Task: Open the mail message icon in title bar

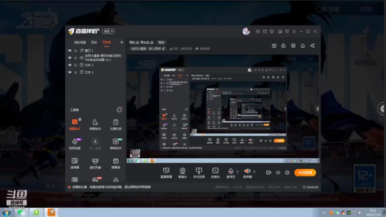Action: tap(264, 31)
